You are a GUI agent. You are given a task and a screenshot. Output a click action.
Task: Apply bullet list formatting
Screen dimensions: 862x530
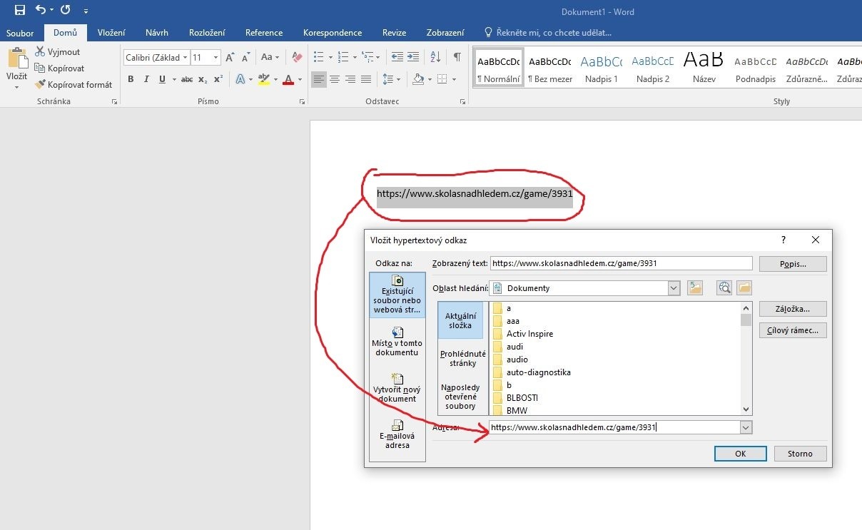click(x=318, y=57)
